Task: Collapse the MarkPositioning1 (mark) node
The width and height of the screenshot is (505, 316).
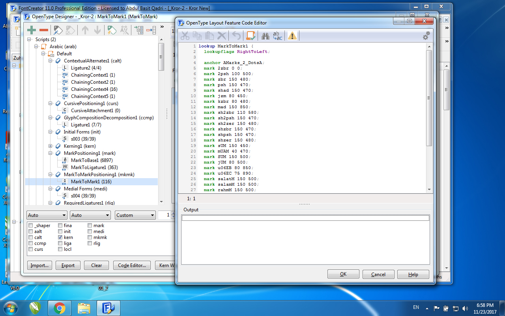Action: [x=50, y=153]
